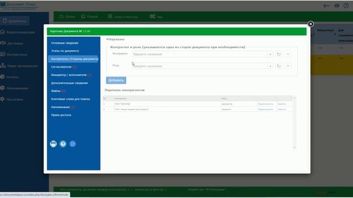
Task: Click into the Роль name input field
Action: (x=200, y=66)
